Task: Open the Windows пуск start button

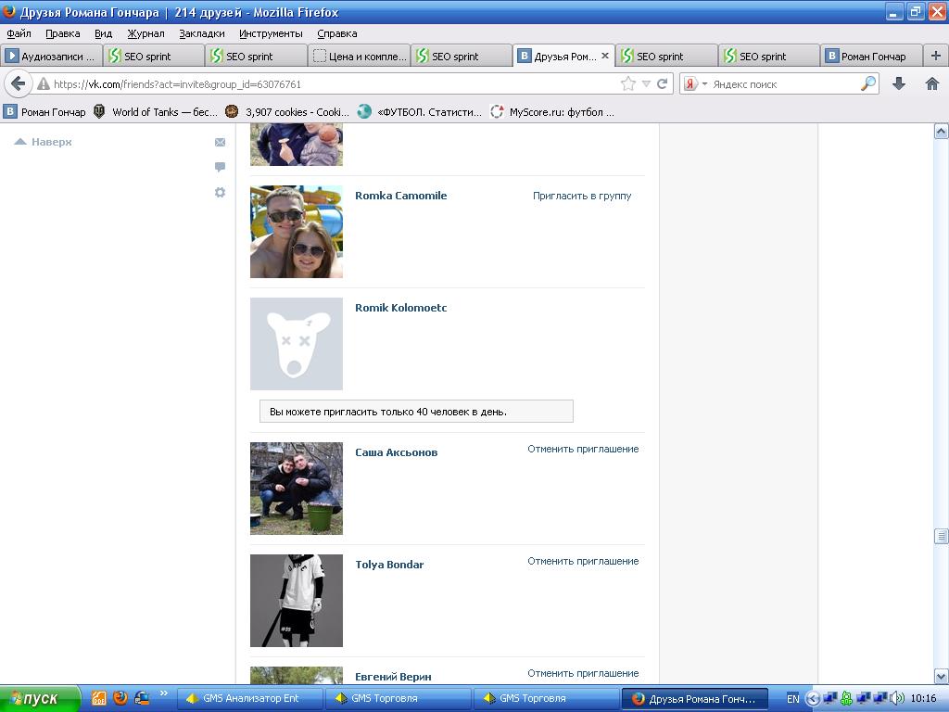Action: point(39,699)
